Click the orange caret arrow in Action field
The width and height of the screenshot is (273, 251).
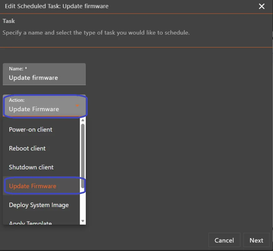pos(77,106)
